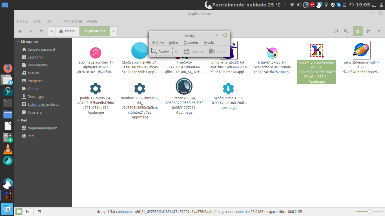385x216 pixels.
Task: Select the FreeCAD-0.17 file name
Action: click(184, 67)
